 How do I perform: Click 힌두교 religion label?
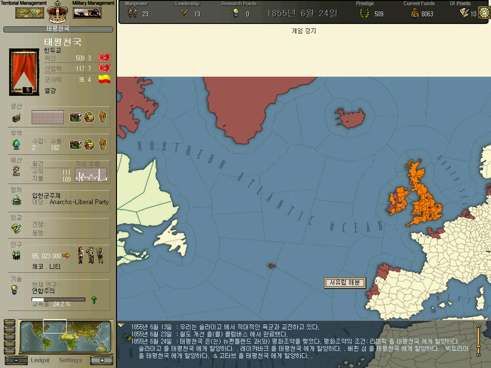click(x=52, y=50)
